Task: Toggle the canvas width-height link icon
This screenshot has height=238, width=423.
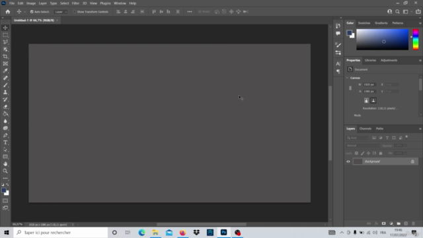Action: pyautogui.click(x=350, y=88)
